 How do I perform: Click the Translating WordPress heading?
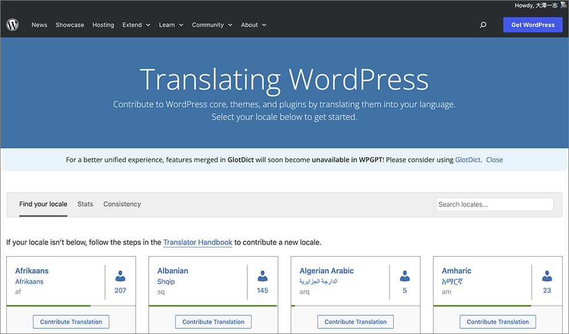click(284, 79)
